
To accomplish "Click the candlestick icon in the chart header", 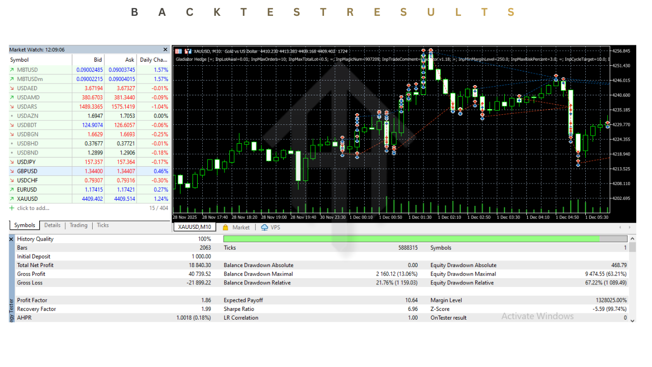I will 188,51.
